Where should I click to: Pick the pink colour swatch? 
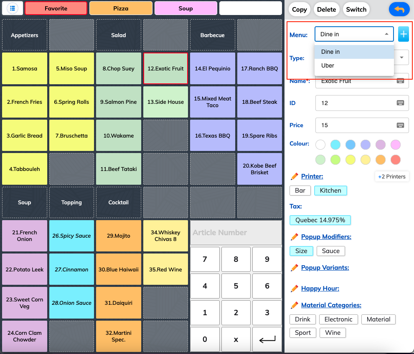click(396, 144)
